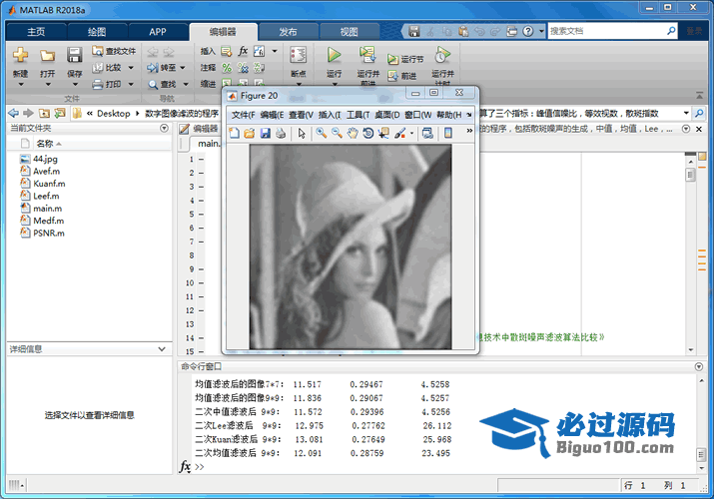Open the 工具 (Tools) menu in Figure 20
Image resolution: width=714 pixels, height=499 pixels.
(357, 115)
